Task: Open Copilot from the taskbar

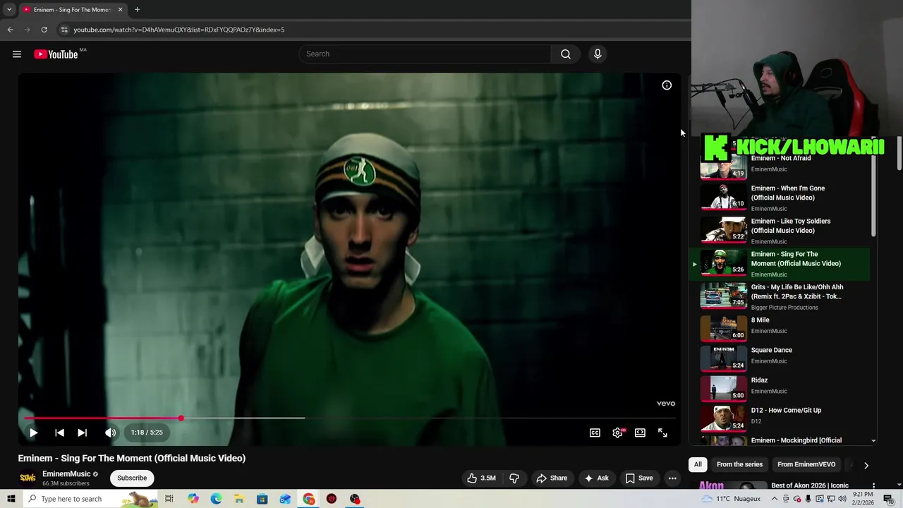Action: pos(193,499)
